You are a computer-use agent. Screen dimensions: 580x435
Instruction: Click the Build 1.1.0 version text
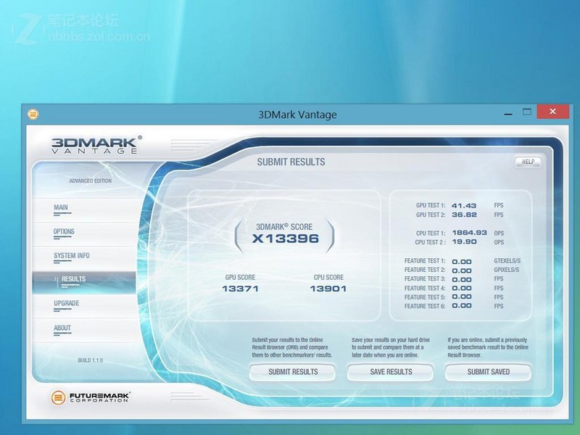pos(90,360)
